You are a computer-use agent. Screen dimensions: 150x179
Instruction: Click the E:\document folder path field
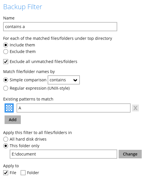click(63, 154)
